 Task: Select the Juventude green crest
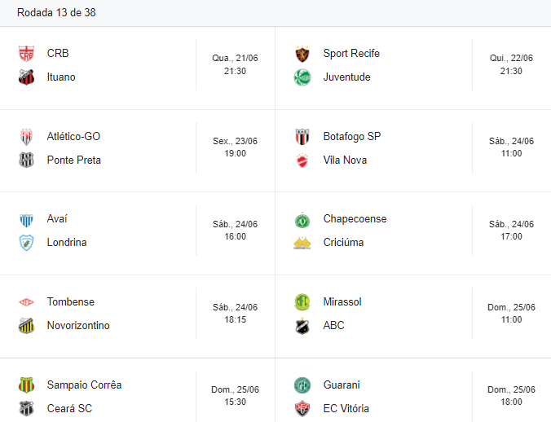click(302, 77)
